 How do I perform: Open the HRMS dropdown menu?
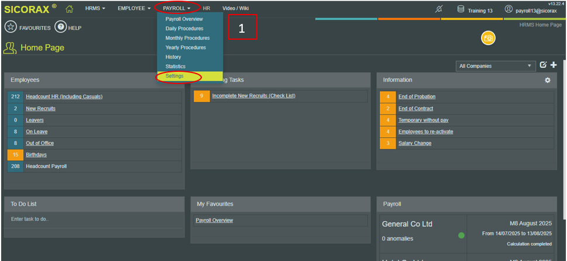point(95,9)
